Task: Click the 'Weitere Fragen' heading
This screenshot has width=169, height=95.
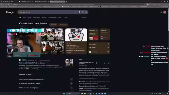Action: pyautogui.click(x=25, y=74)
